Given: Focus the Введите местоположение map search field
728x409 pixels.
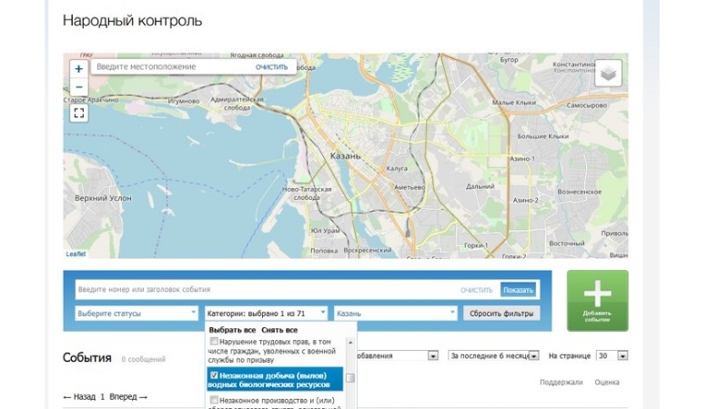Looking at the screenshot, I should 171,67.
